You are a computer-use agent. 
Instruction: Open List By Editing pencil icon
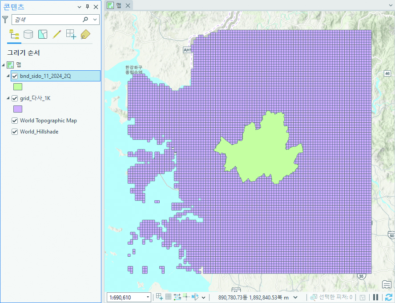57,34
